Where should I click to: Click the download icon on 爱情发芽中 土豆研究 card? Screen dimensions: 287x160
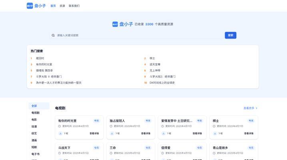point(163,133)
